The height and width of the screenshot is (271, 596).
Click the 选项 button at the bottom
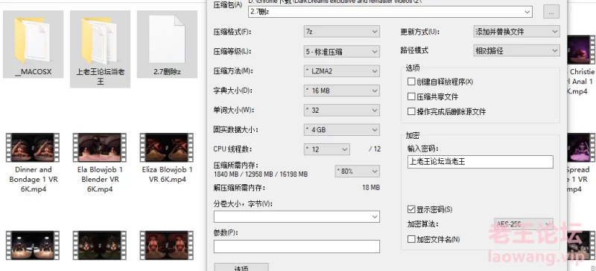pyautogui.click(x=241, y=267)
